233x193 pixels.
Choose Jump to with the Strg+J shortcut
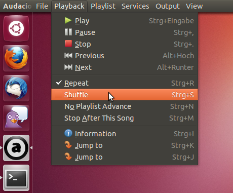pyautogui.click(x=125, y=157)
